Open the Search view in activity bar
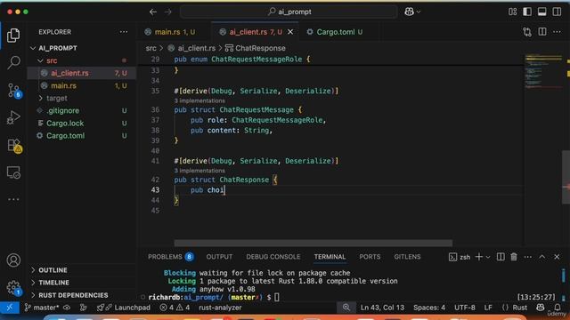The width and height of the screenshot is (570, 320). click(13, 62)
